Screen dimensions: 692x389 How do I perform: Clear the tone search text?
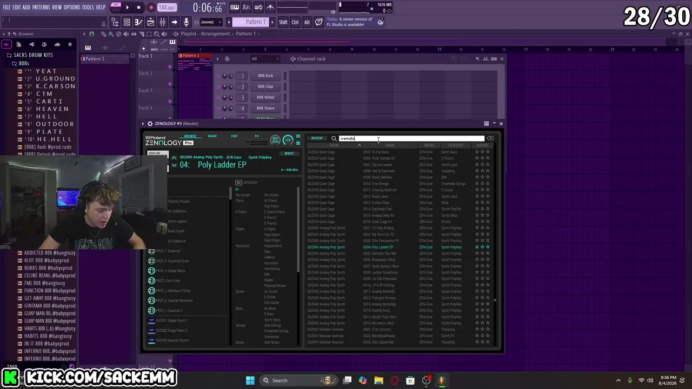490,138
